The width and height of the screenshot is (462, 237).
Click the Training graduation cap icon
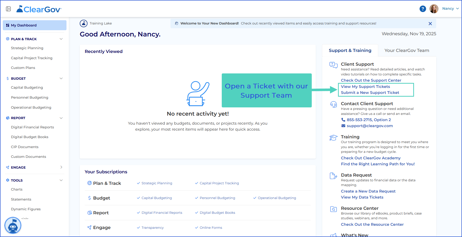(333, 138)
